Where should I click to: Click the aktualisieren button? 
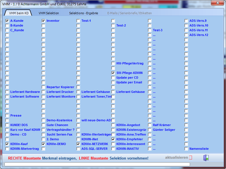pos(179,158)
